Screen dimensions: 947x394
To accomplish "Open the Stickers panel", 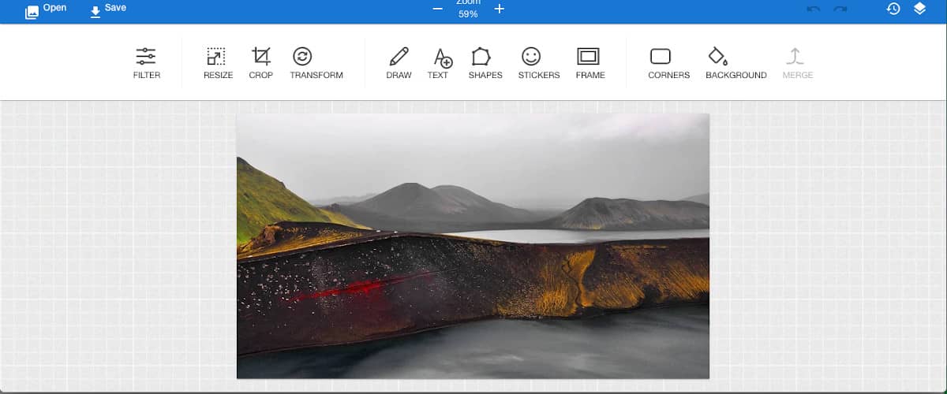I will [539, 63].
